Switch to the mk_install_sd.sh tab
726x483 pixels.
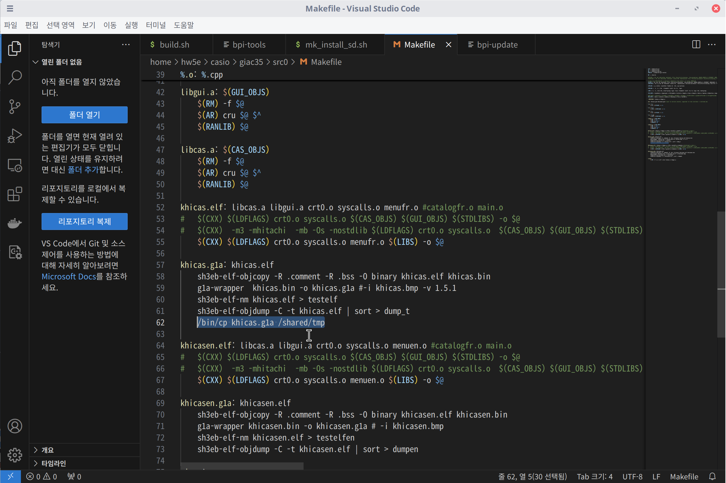(336, 45)
